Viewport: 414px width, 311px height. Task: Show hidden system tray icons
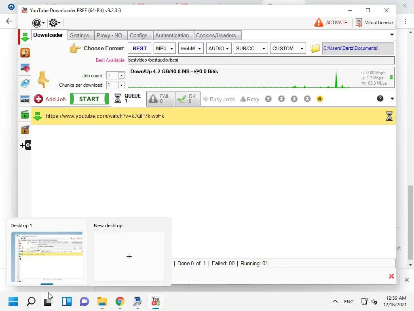335,301
